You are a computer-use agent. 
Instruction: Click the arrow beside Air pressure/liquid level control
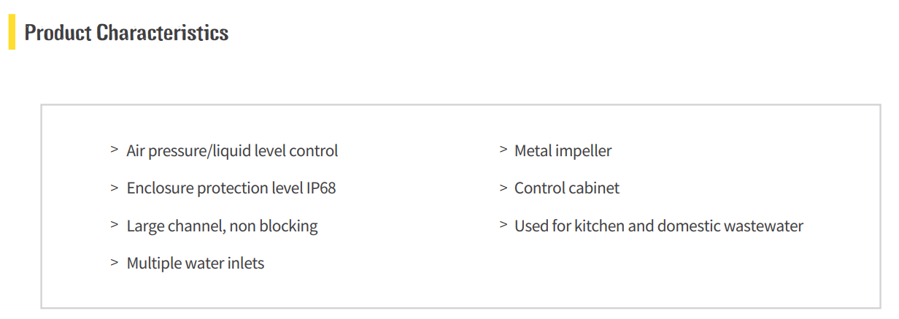coord(115,150)
